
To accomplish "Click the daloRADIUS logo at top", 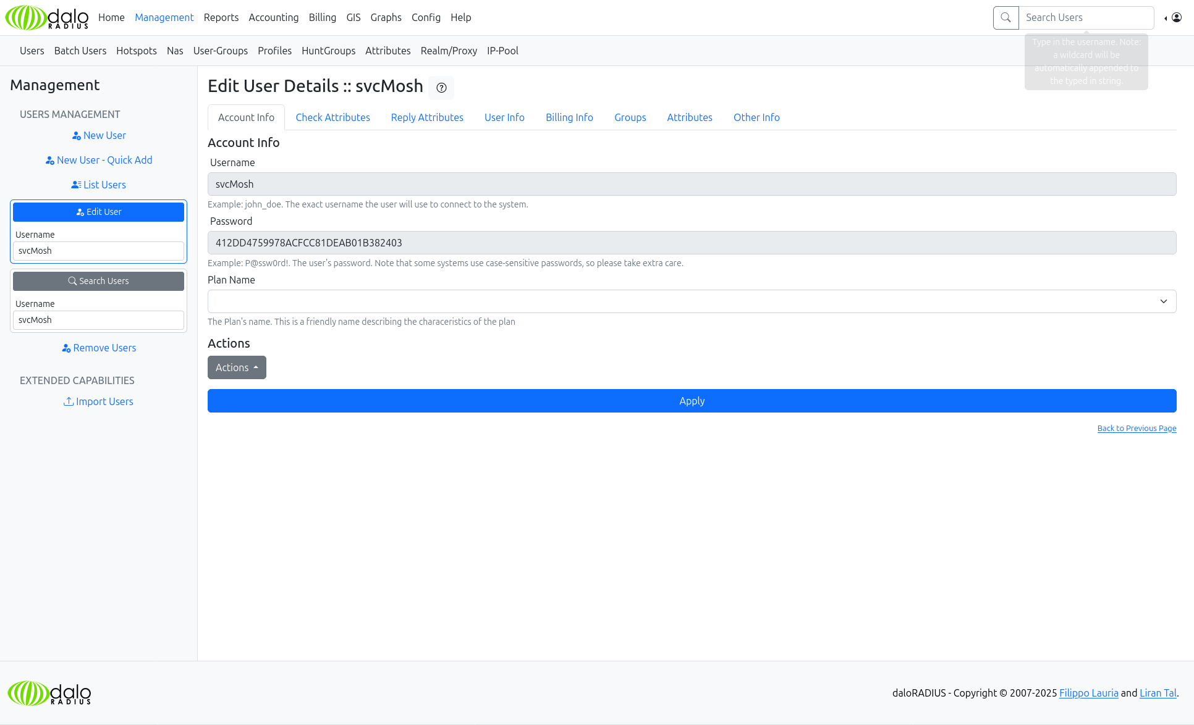I will click(47, 18).
